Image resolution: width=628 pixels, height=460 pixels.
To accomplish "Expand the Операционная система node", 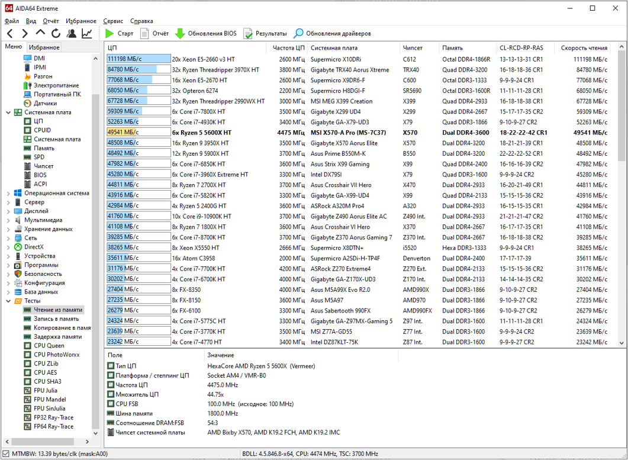I will click(8, 194).
